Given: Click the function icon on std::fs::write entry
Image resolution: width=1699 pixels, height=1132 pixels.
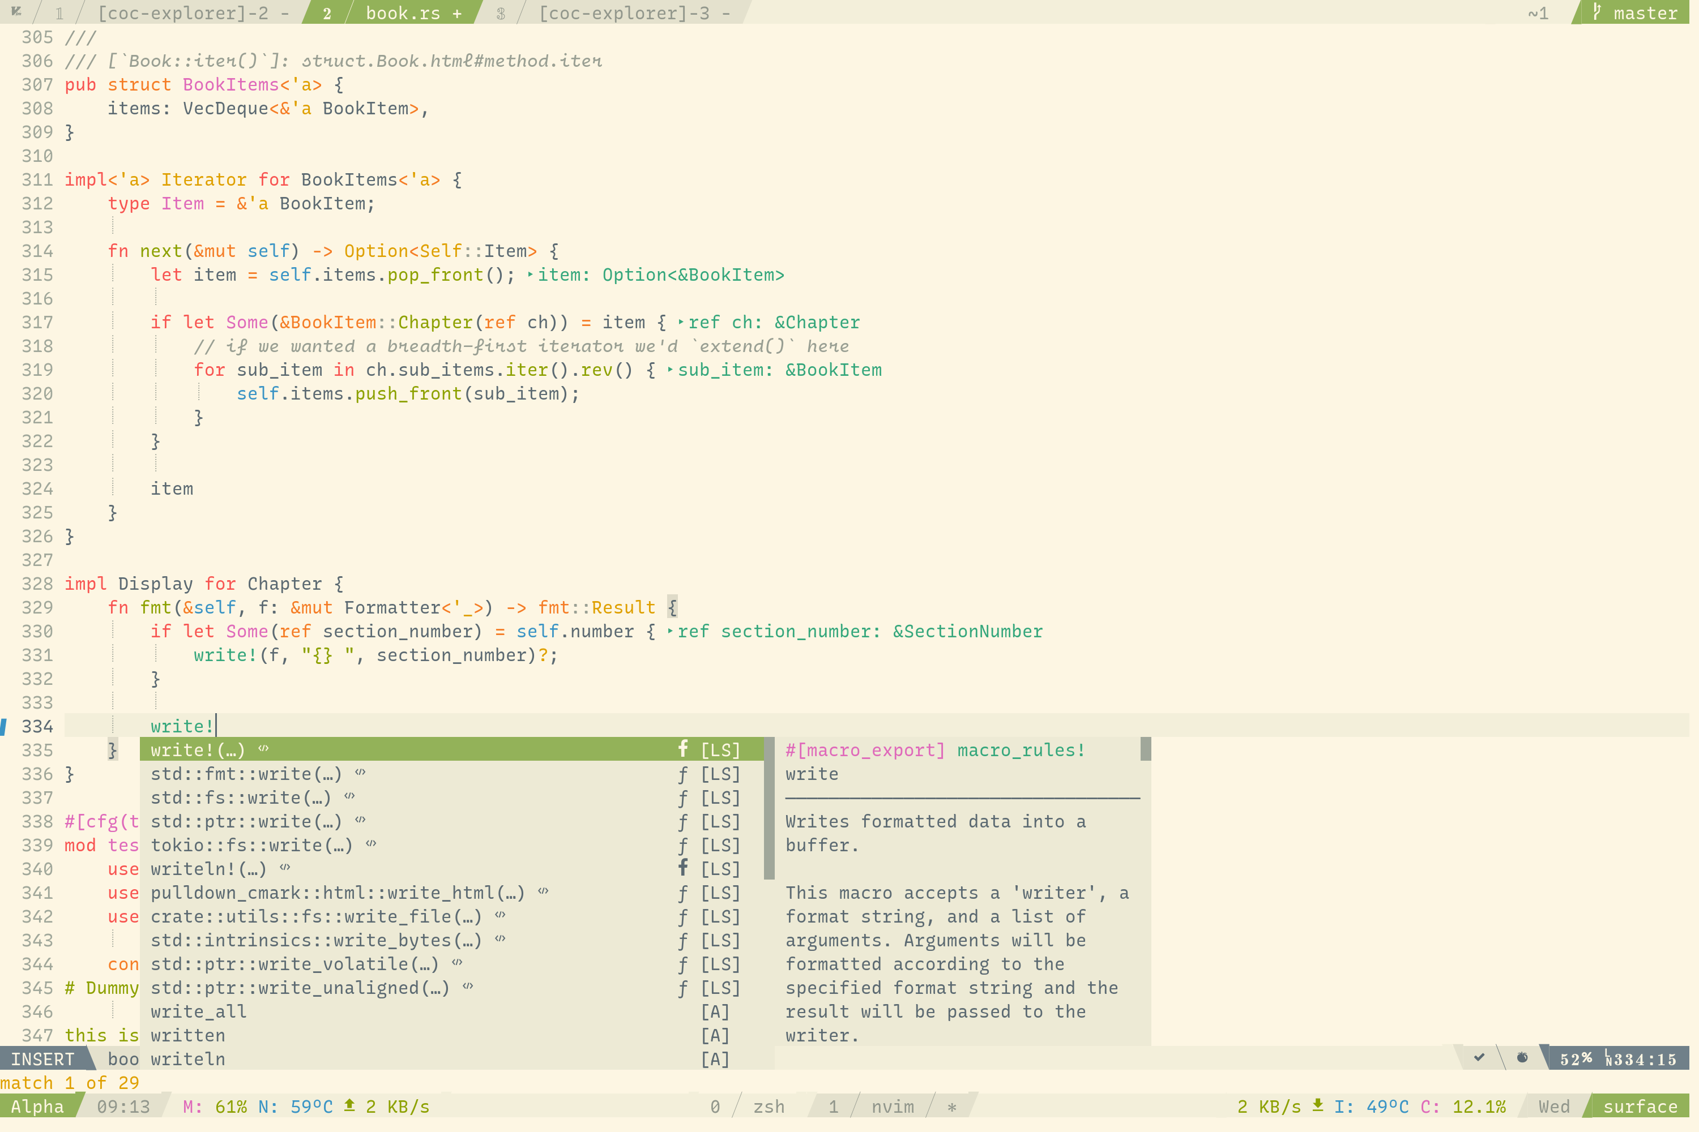Looking at the screenshot, I should click(682, 797).
